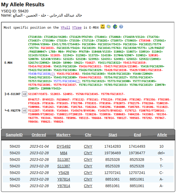Click end value 19736477
This screenshot has height=194, width=176.
tap(137, 153)
